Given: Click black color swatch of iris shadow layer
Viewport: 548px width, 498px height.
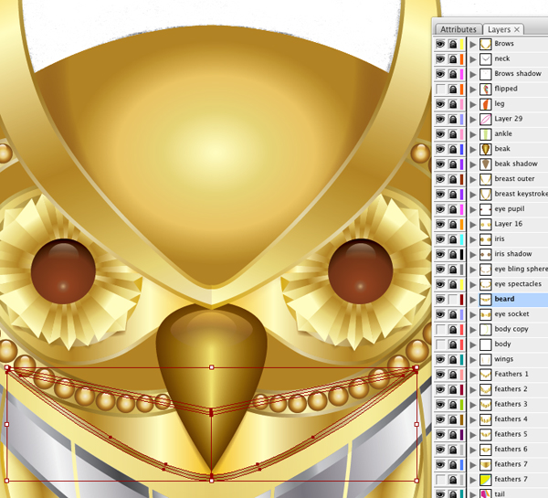Looking at the screenshot, I should 461,254.
